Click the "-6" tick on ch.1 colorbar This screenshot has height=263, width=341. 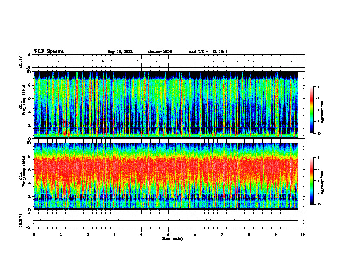pos(318,87)
